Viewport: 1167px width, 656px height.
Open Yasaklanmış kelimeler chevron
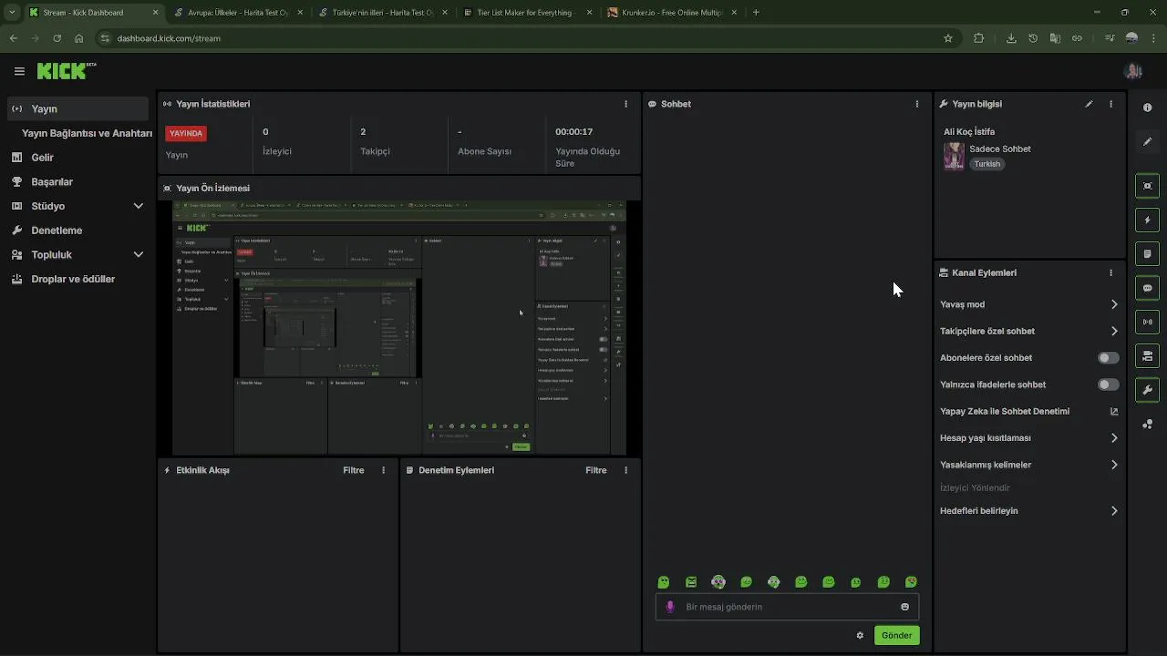click(x=1114, y=465)
